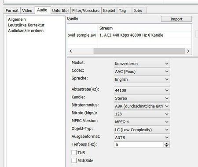Open the Bitrate 128 dropdown
The height and width of the screenshot is (167, 198).
coord(142,114)
